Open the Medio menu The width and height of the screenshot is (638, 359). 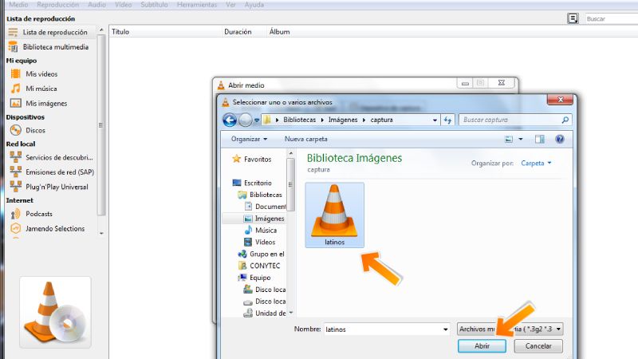pyautogui.click(x=18, y=5)
